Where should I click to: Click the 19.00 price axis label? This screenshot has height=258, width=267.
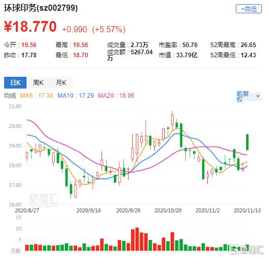[x=15, y=146]
